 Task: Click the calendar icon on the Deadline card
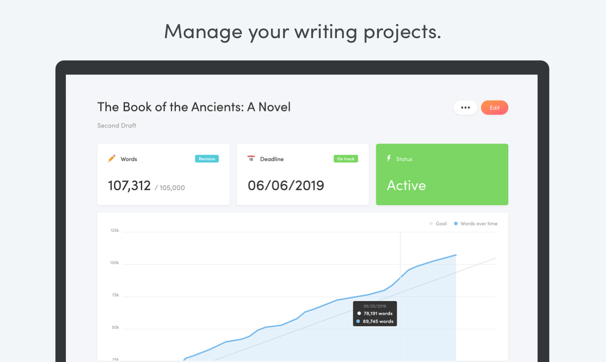(251, 159)
